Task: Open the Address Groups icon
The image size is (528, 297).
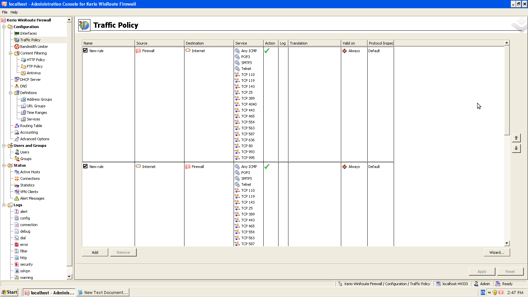Action: [23, 99]
